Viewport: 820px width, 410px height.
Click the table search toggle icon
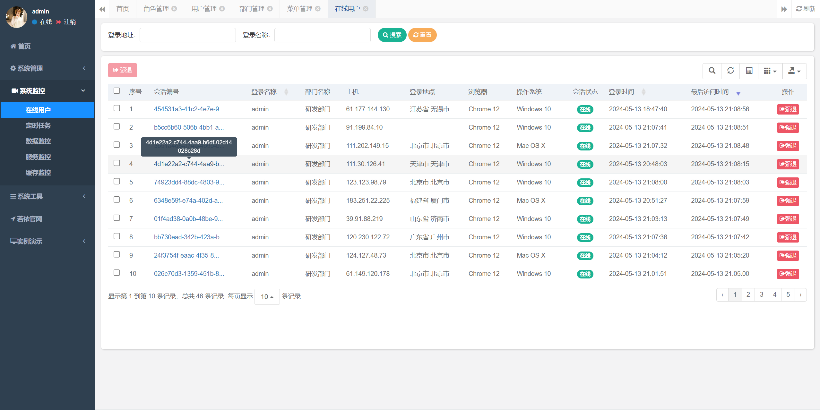pyautogui.click(x=712, y=71)
